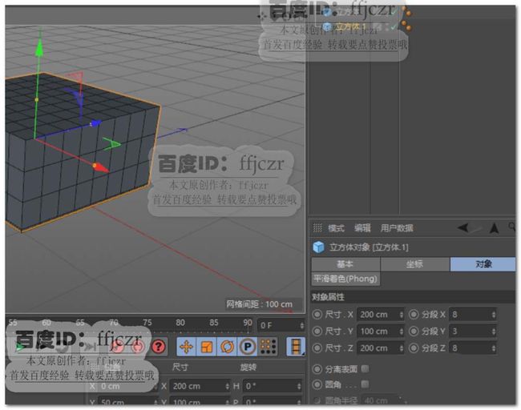Image resolution: width=521 pixels, height=410 pixels.
Task: Click the green checkmark of 立方体.1
Action: (394, 26)
